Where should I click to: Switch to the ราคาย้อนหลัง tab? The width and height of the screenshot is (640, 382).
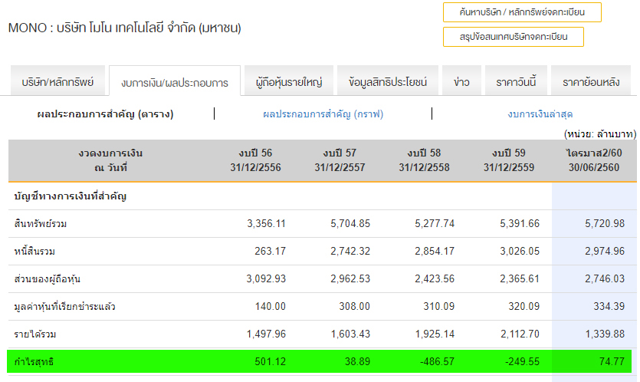591,82
